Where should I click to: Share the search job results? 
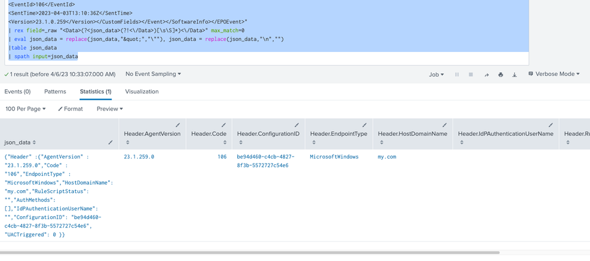[487, 75]
